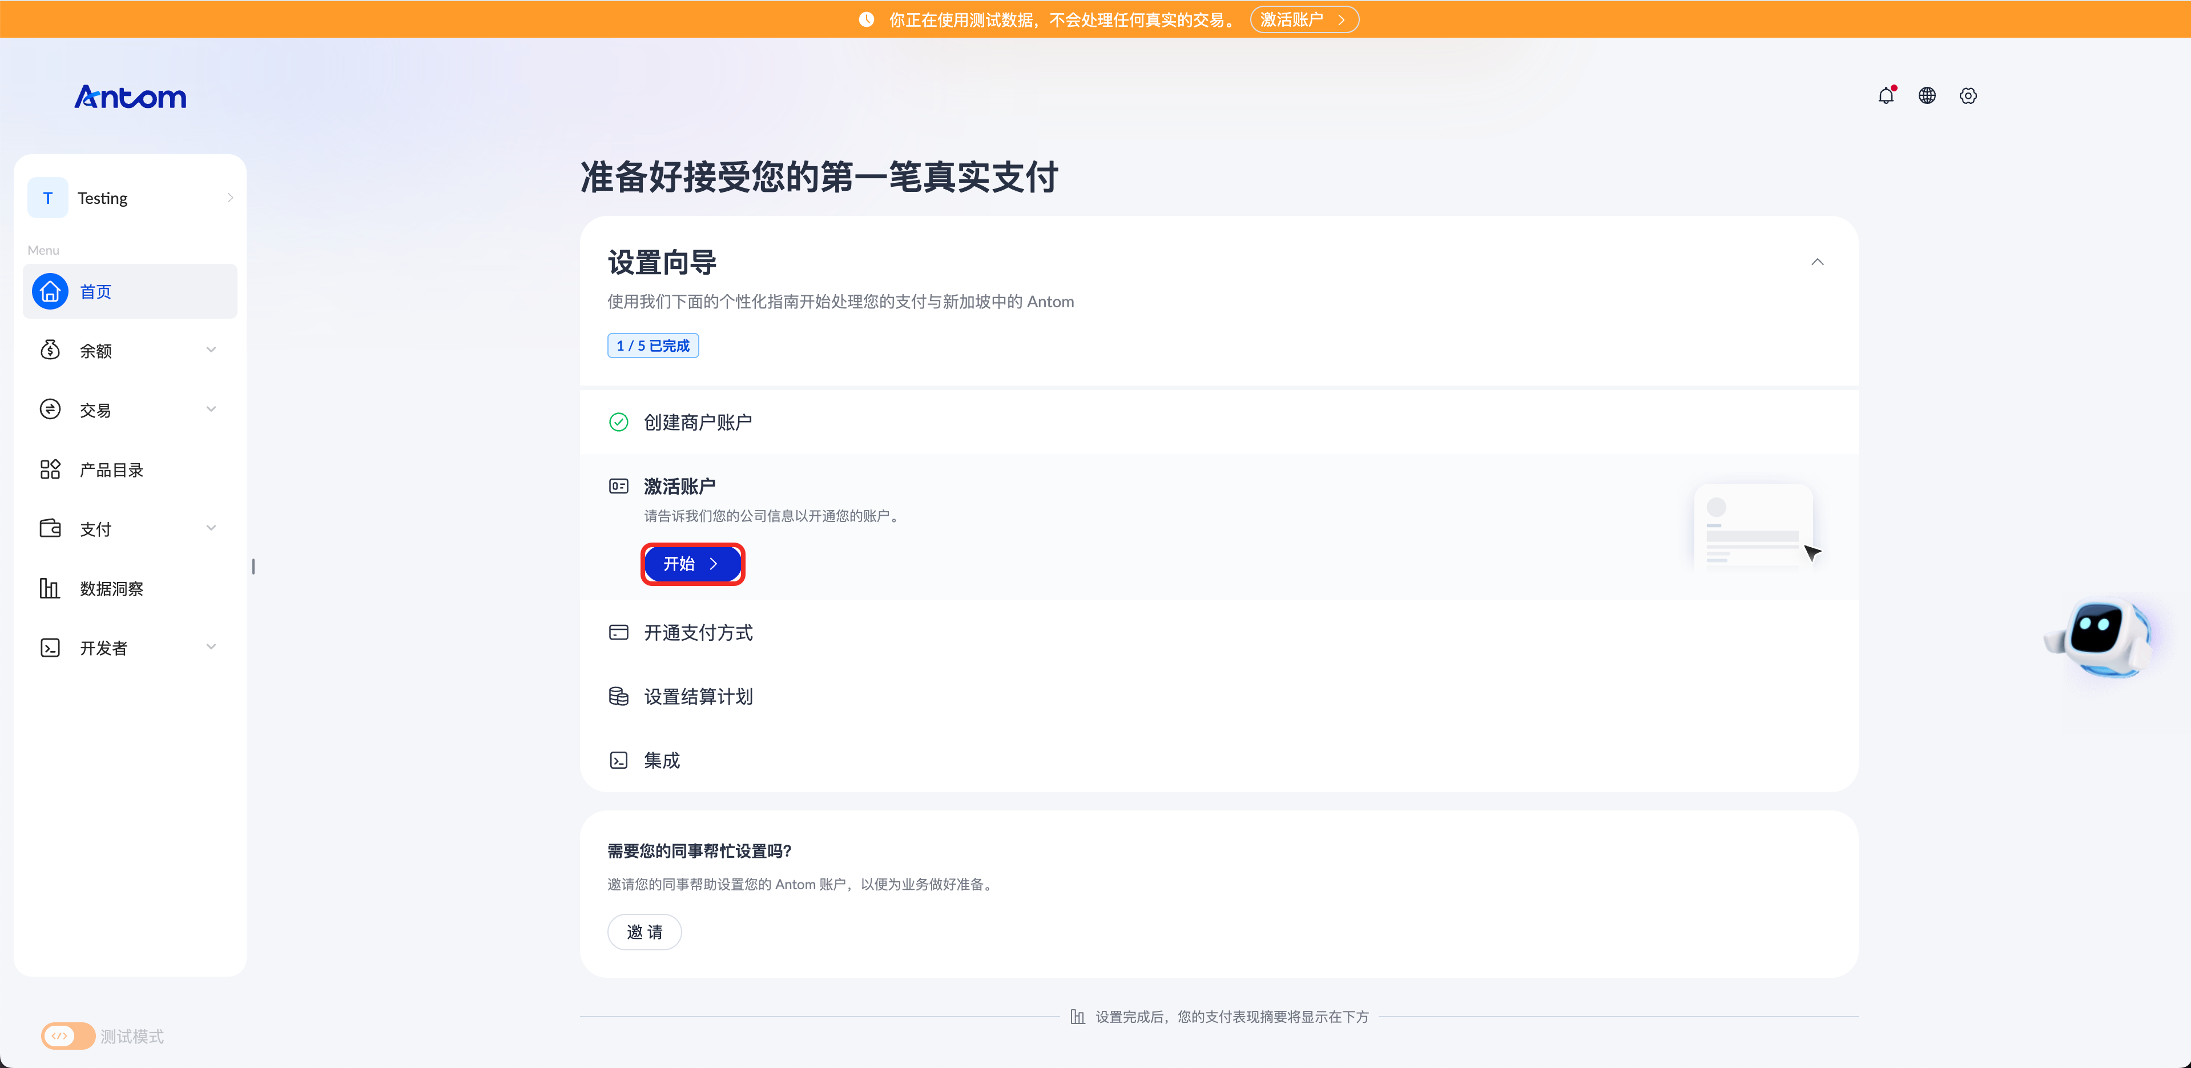Expand the 集成 step
The image size is (2191, 1068).
pos(1219,760)
